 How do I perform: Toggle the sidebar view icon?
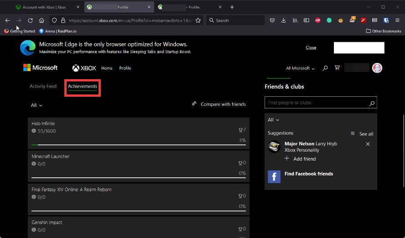[306, 20]
